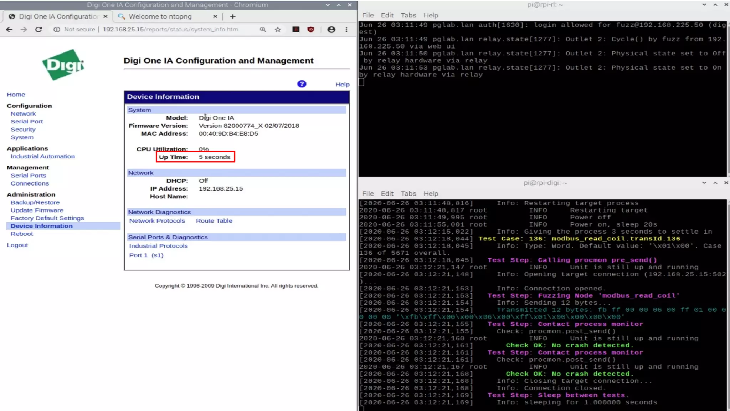Open the Tabs menu in rpi-rl terminal
The height and width of the screenshot is (411, 730).
[x=408, y=15]
